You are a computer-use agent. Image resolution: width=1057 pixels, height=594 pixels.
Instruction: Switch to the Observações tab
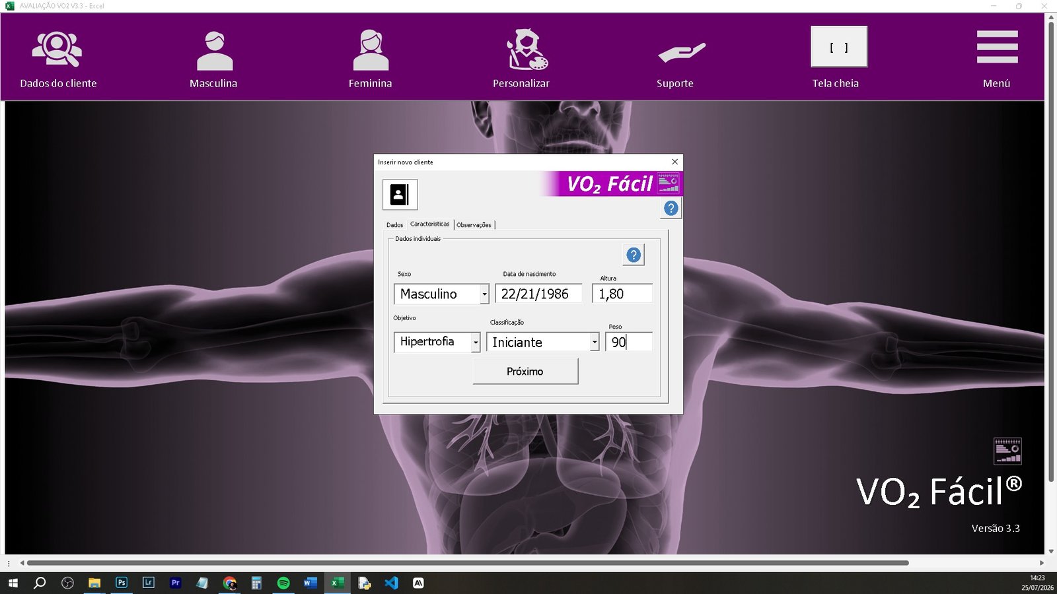[474, 225]
